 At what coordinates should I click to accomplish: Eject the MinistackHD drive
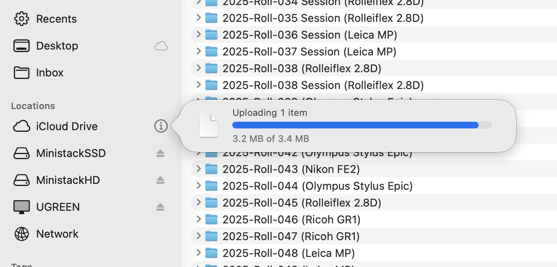click(x=161, y=180)
